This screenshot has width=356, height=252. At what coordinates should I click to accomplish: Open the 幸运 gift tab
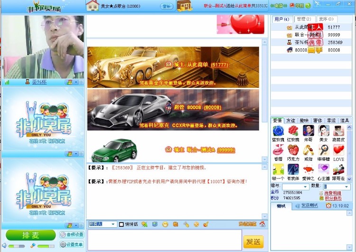click(331, 121)
